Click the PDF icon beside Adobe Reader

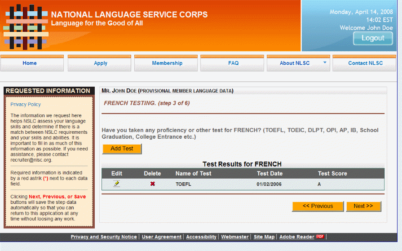click(320, 236)
